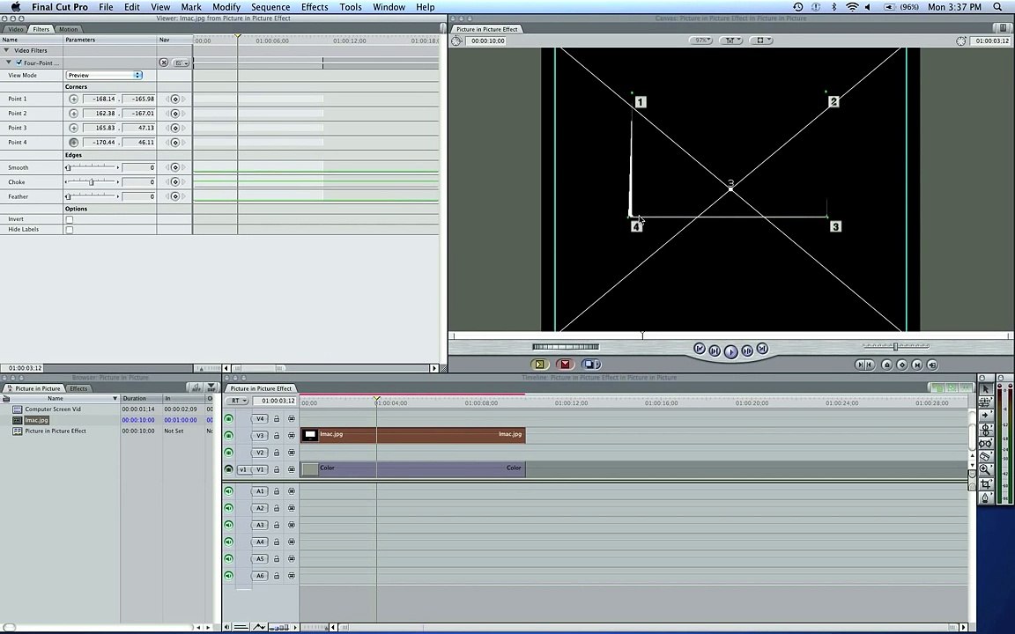Screen dimensions: 1015x634
Task: Switch to the Video tab in Viewer
Action: click(16, 29)
